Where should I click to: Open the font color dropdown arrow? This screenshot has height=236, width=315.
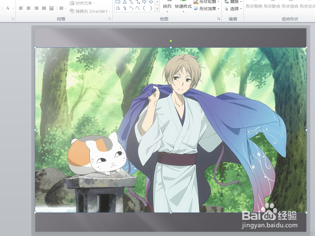(13, 8)
